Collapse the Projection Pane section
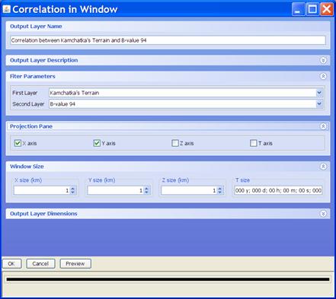The width and height of the screenshot is (336, 299). click(x=323, y=126)
